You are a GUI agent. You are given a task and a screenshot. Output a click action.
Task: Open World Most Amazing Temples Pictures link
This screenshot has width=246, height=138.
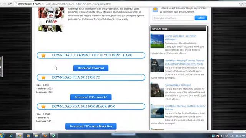pyautogui.click(x=184, y=62)
